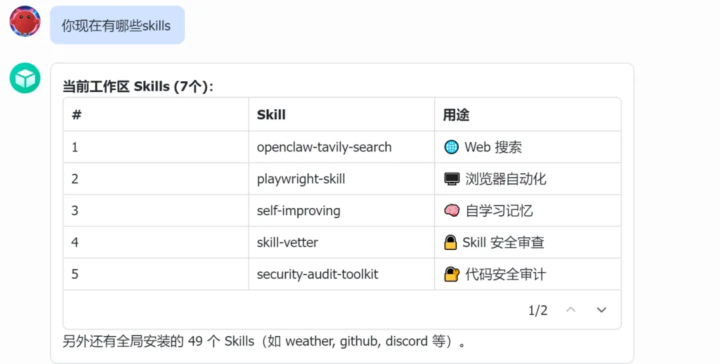
Task: Select the security-audit-toolkit cell
Action: (317, 274)
